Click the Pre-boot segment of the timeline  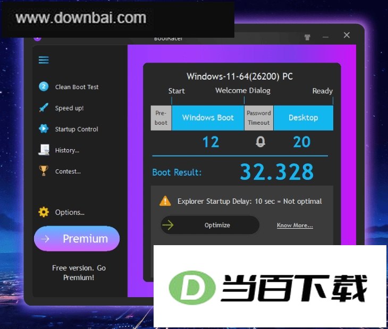[161, 118]
